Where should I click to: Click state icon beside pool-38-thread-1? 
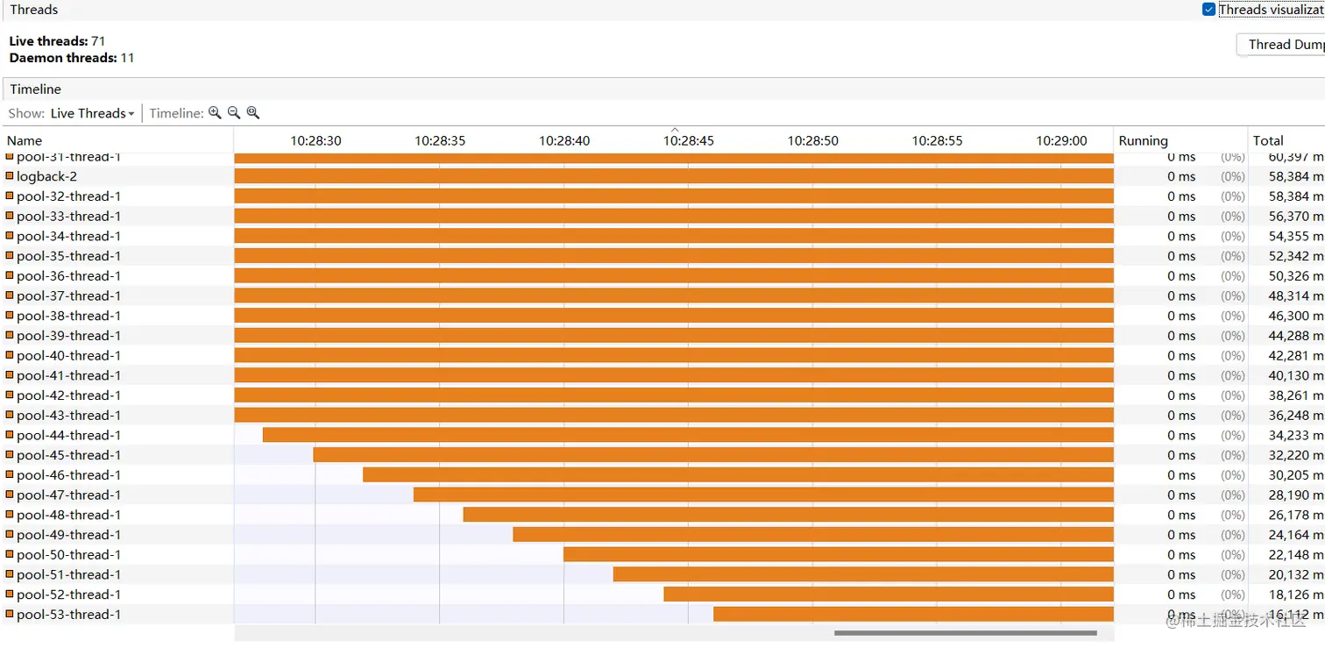pyautogui.click(x=10, y=315)
